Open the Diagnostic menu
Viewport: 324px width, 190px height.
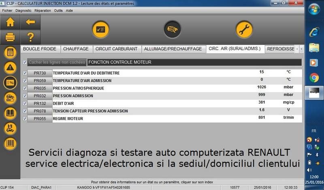click(x=23, y=11)
